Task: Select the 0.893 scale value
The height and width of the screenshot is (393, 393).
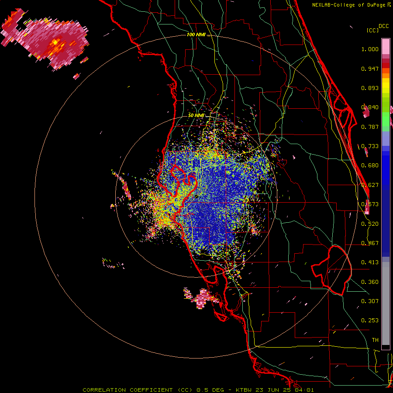Action: pos(370,88)
